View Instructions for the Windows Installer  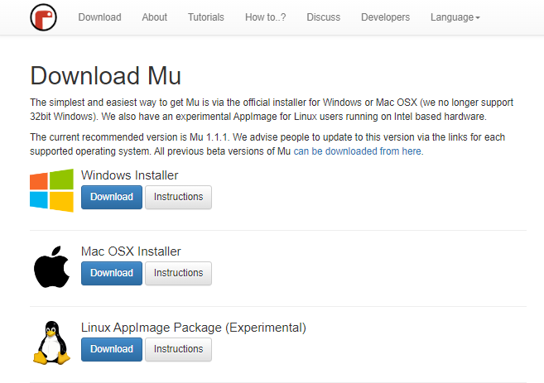coord(178,197)
